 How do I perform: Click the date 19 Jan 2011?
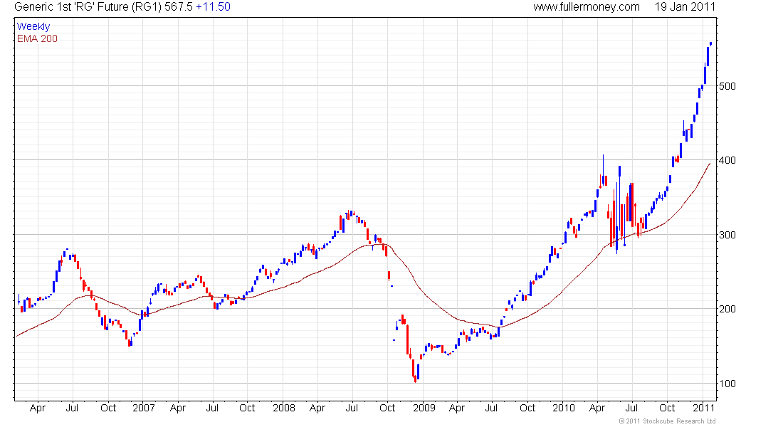pos(685,7)
